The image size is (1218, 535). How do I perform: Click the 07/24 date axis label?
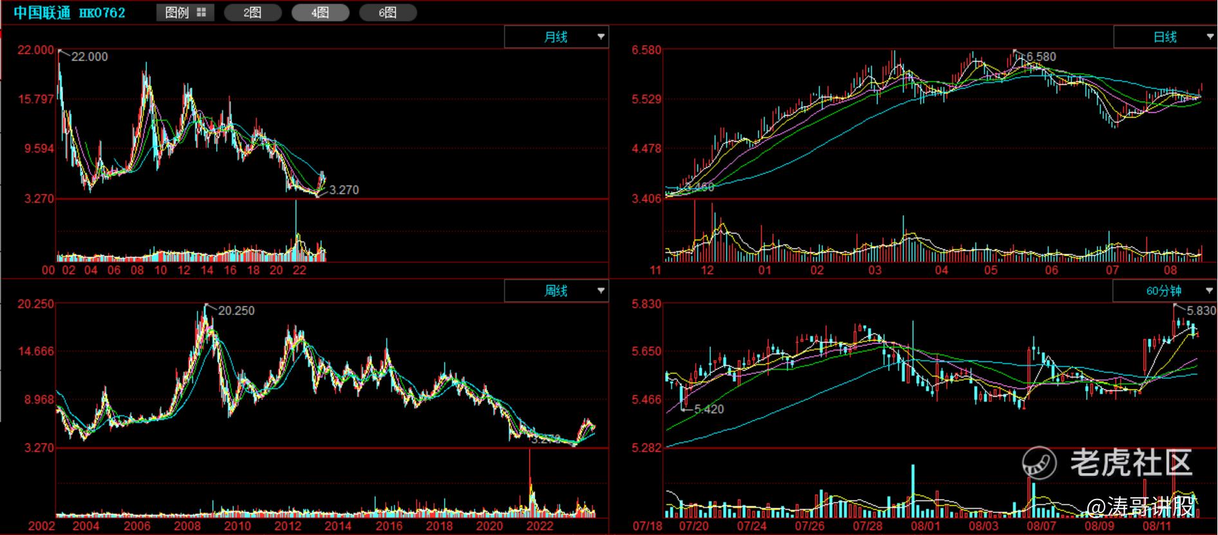click(752, 526)
